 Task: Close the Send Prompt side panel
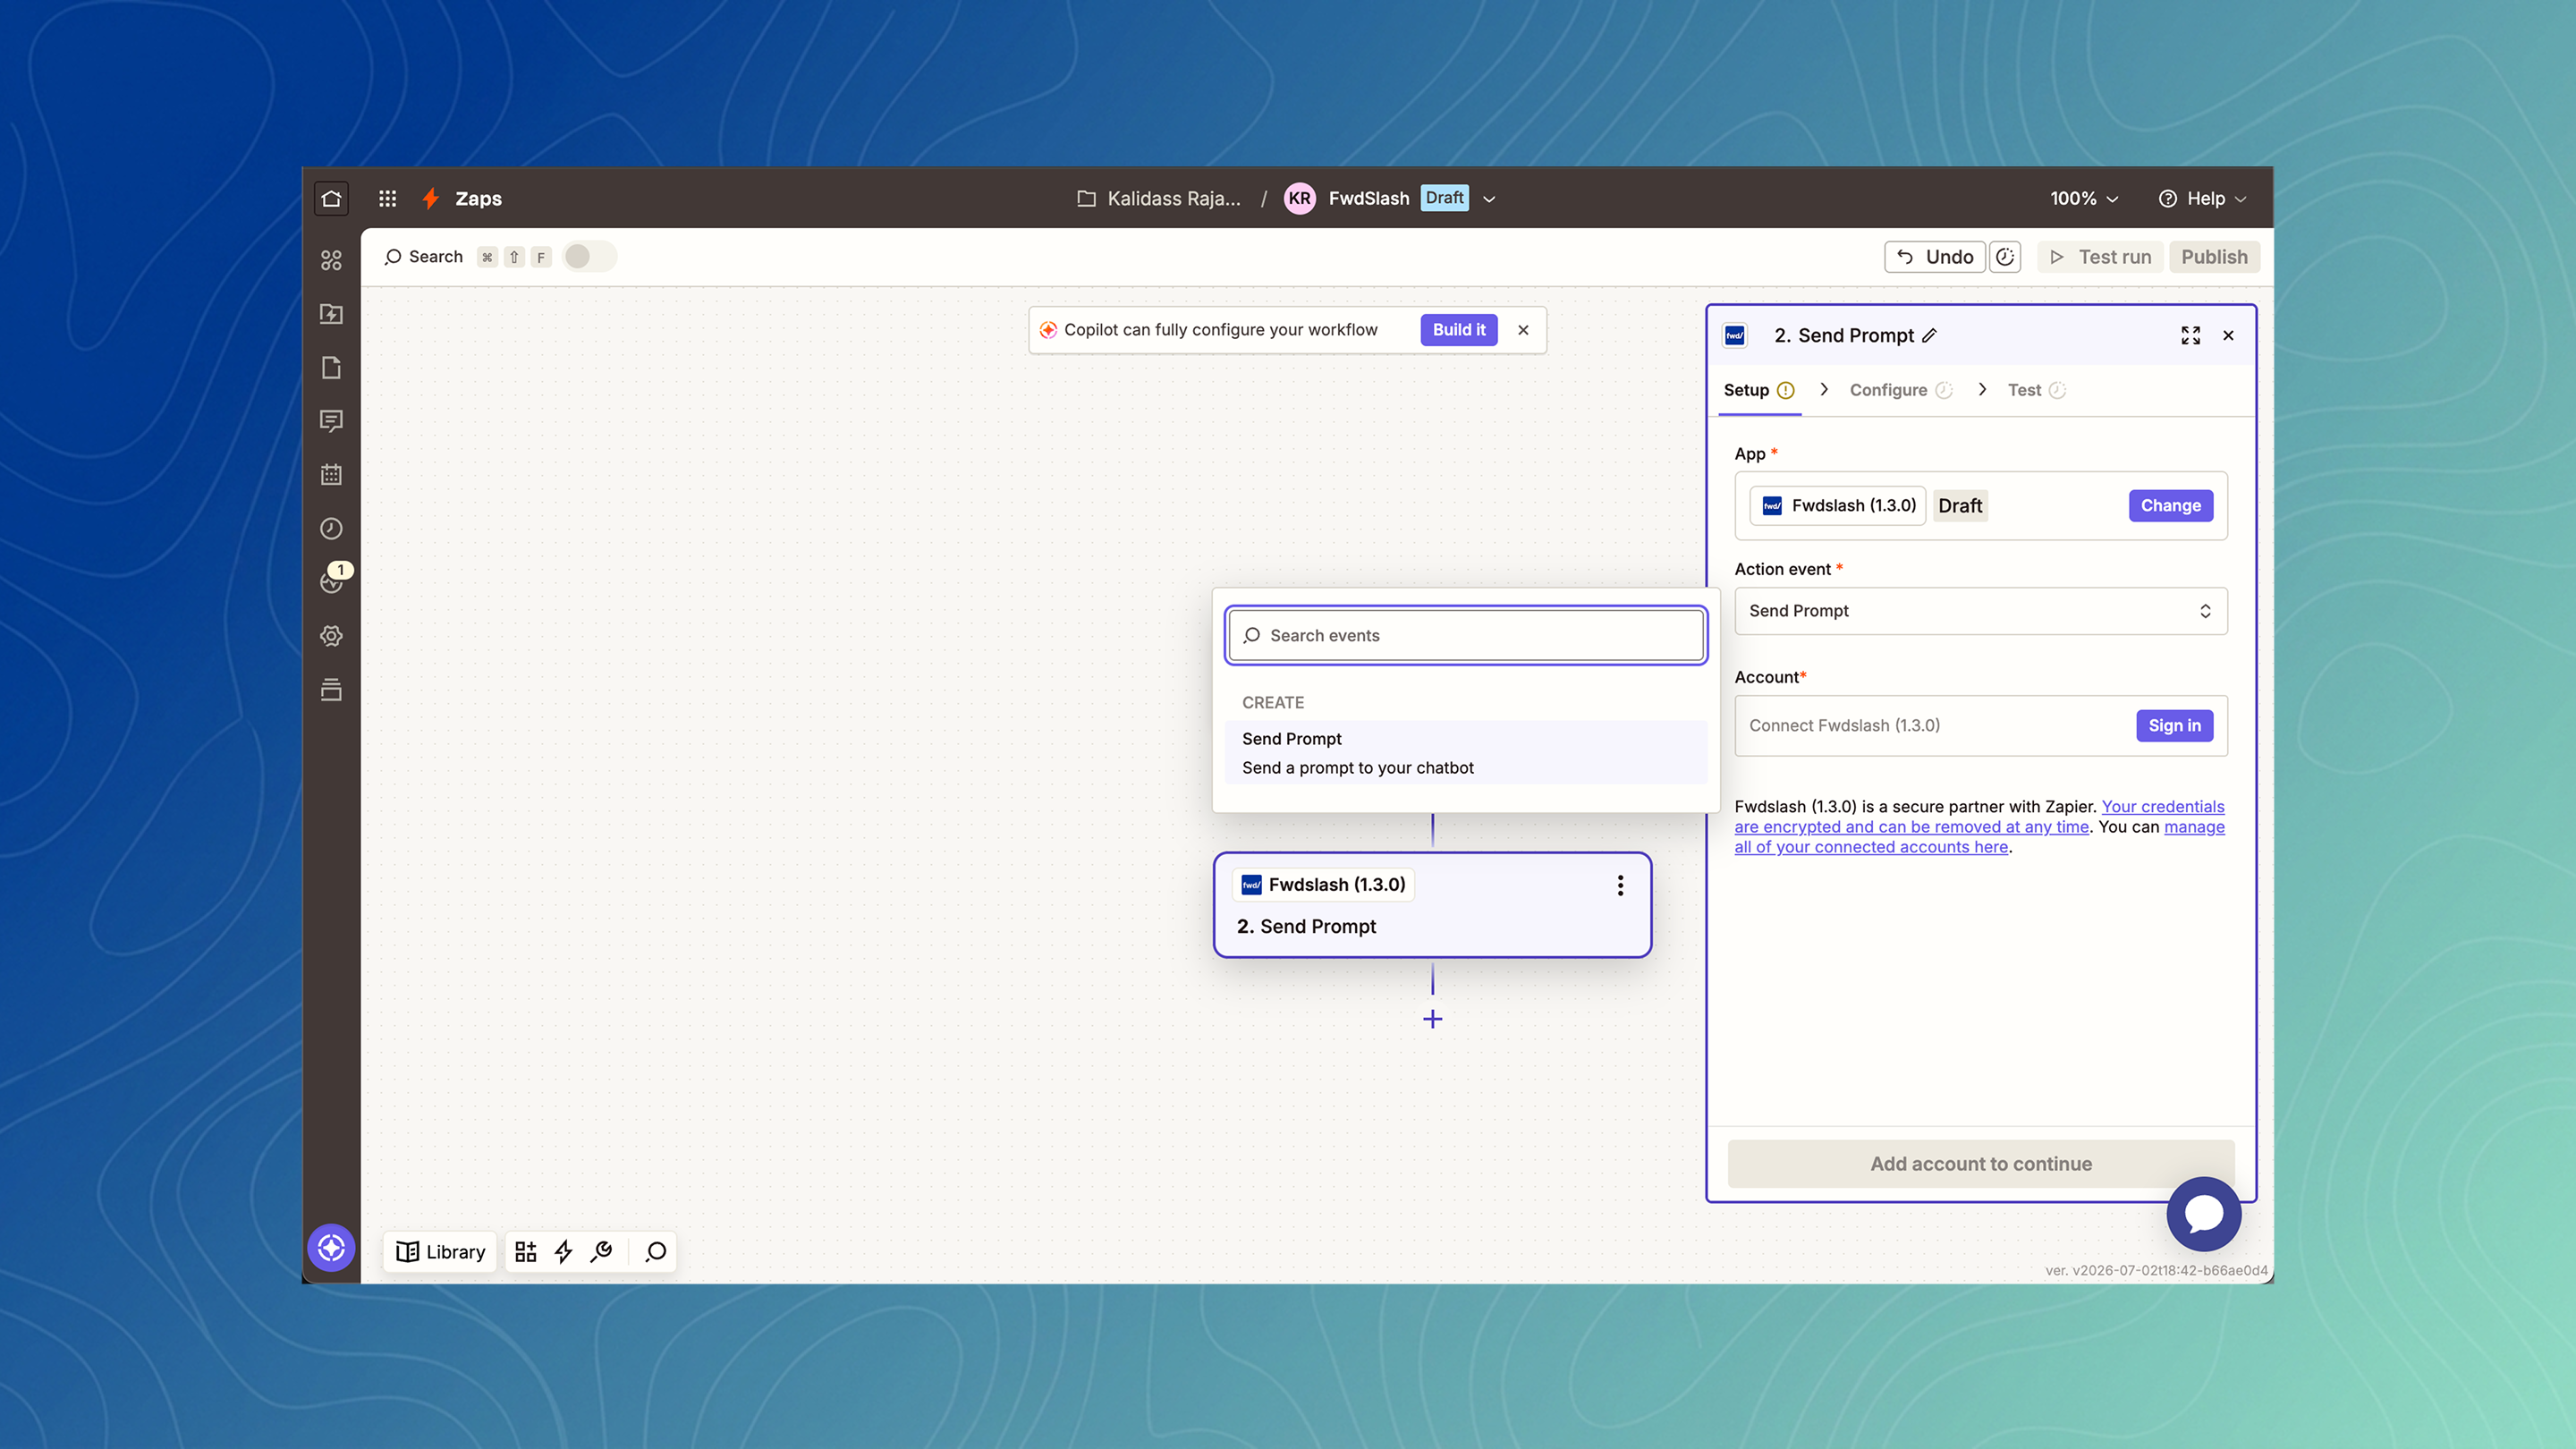pos(2228,336)
